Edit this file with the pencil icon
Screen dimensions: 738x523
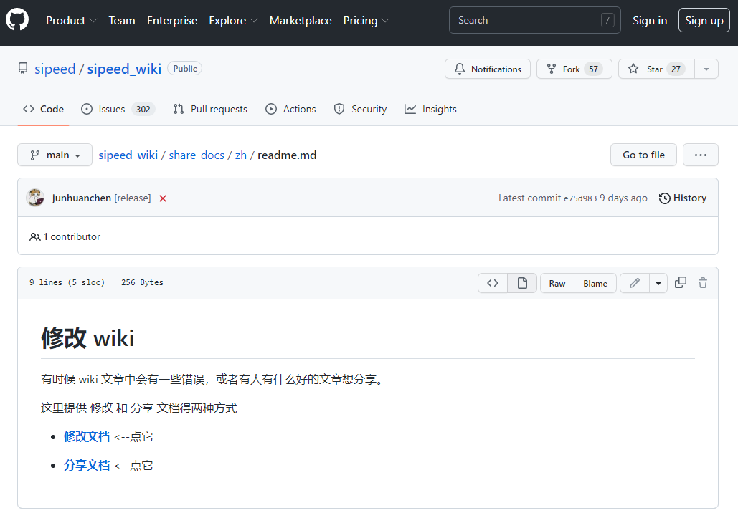(x=635, y=283)
